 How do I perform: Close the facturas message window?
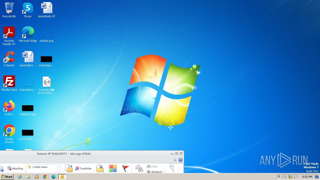tap(181, 153)
